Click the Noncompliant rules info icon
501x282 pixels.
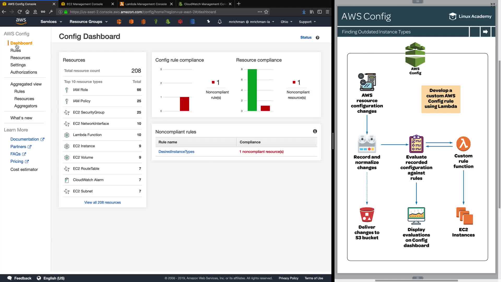click(x=315, y=131)
